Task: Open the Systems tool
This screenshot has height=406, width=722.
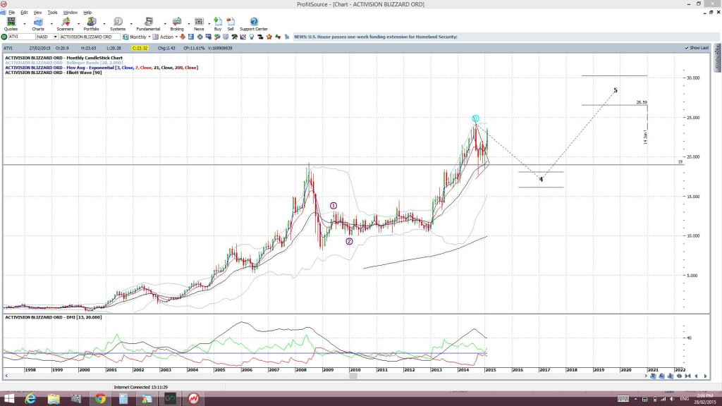Action: point(118,24)
